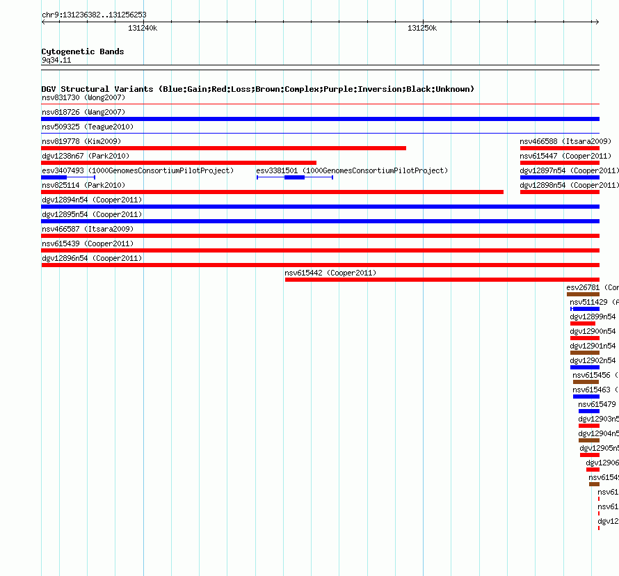
Task: Open the dgv12898n54 (Cooper2011) variant label
Action: 569,185
